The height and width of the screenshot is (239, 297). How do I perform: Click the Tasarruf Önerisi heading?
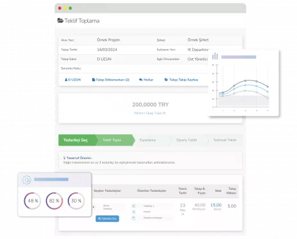pyautogui.click(x=79, y=158)
